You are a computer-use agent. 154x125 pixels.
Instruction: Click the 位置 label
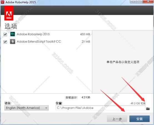click(59, 103)
